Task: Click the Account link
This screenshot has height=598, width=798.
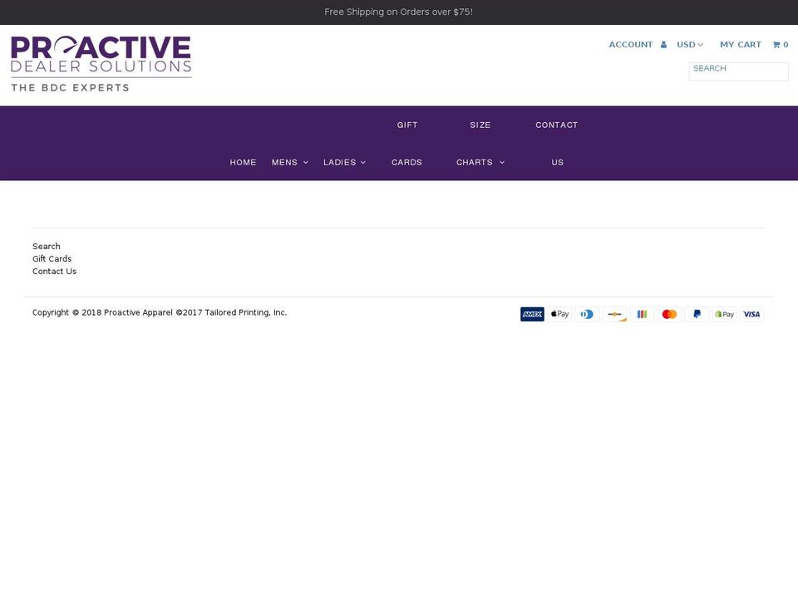Action: 631,45
